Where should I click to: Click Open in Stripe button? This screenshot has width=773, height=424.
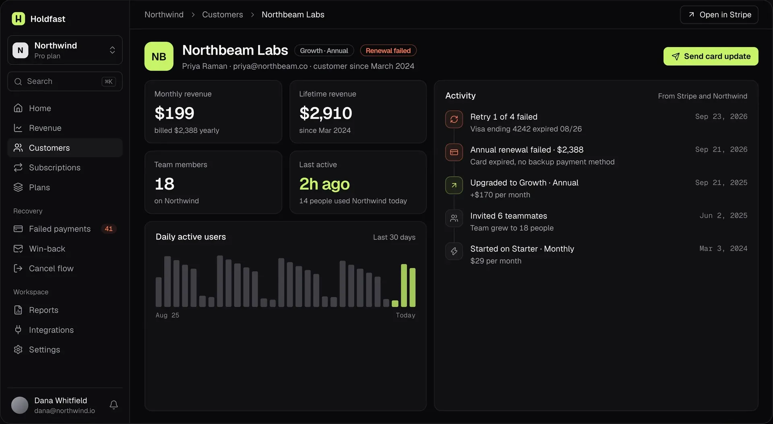(719, 14)
